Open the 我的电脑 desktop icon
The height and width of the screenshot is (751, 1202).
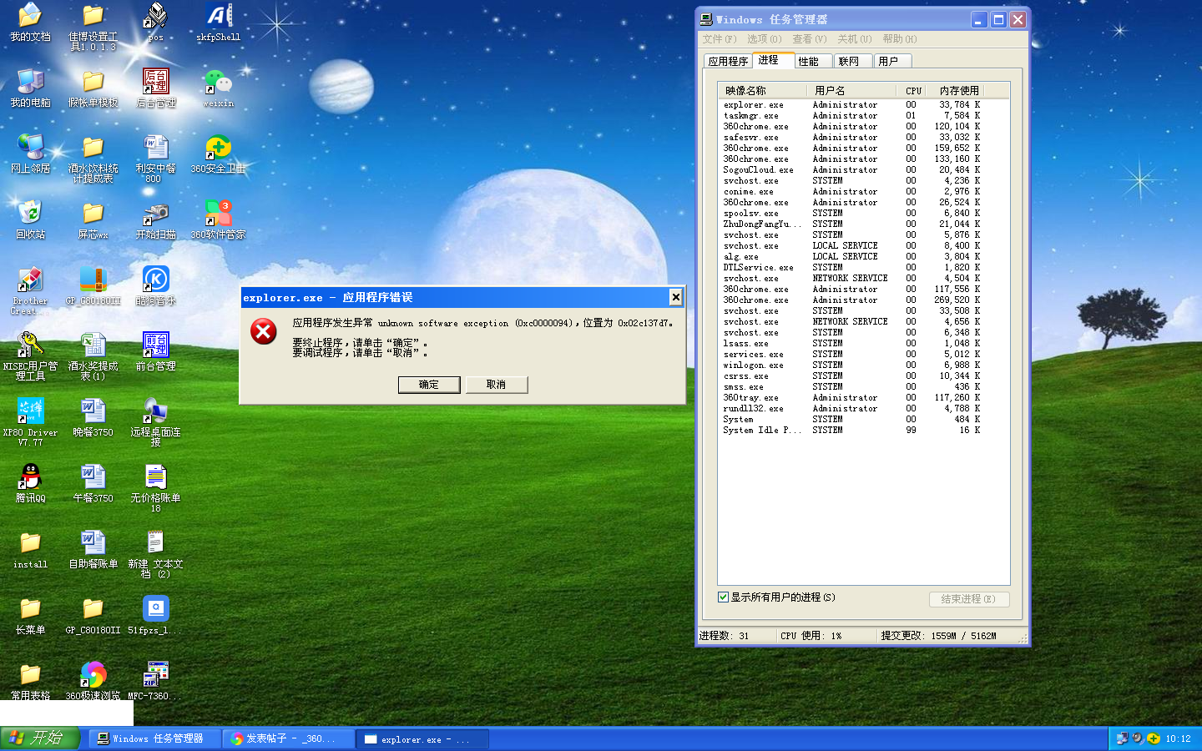(x=30, y=88)
